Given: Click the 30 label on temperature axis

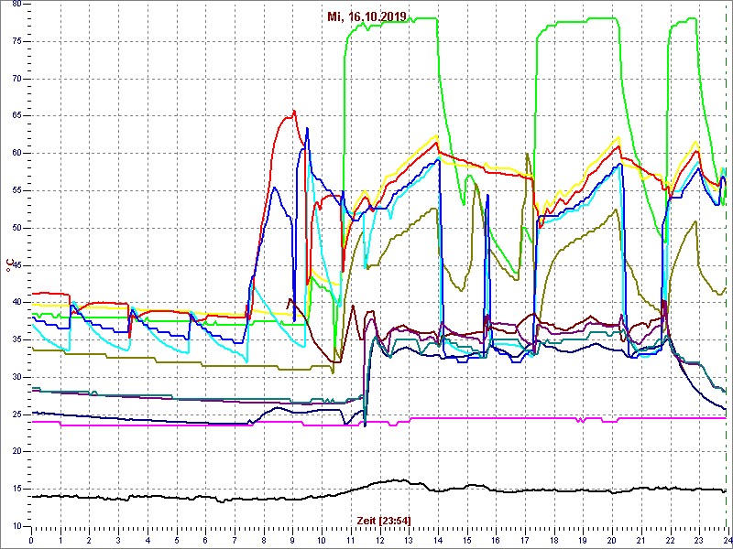Looking at the screenshot, I should [x=16, y=377].
